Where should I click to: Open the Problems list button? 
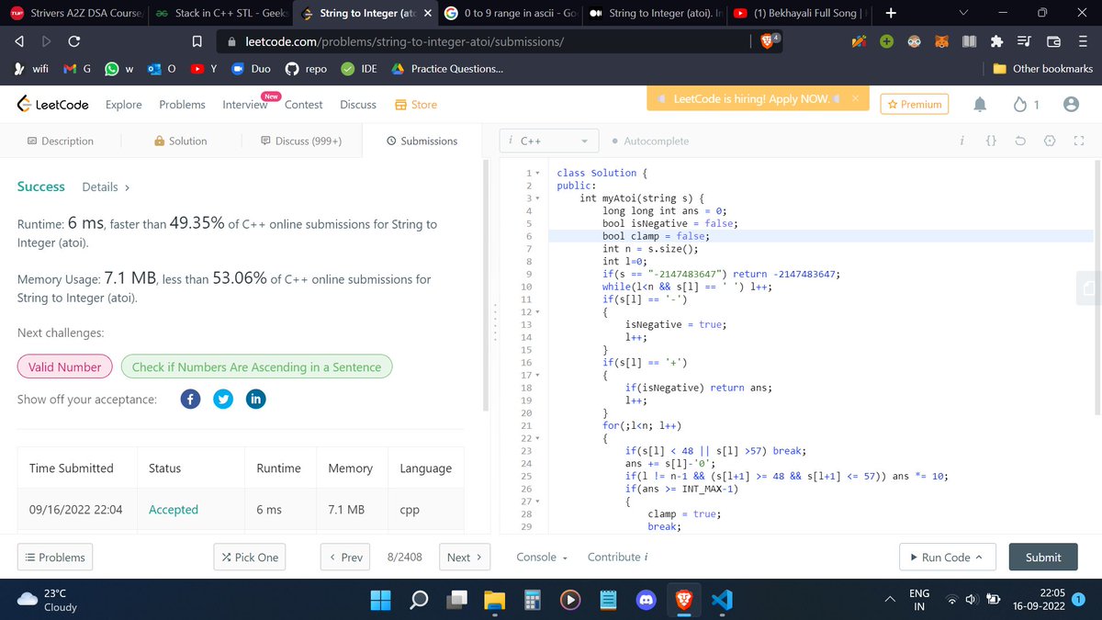coord(55,558)
